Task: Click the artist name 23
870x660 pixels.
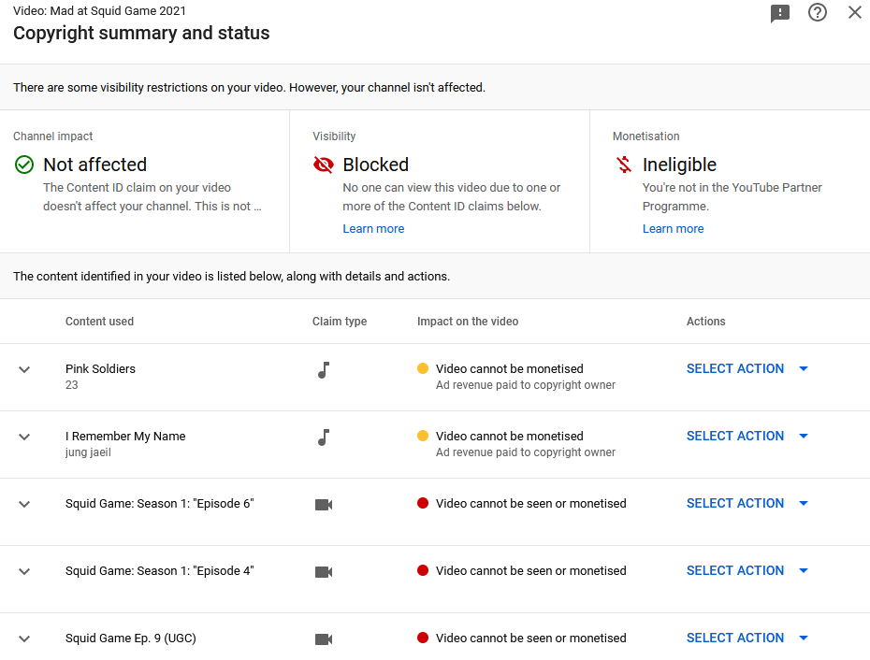Action: tap(72, 385)
